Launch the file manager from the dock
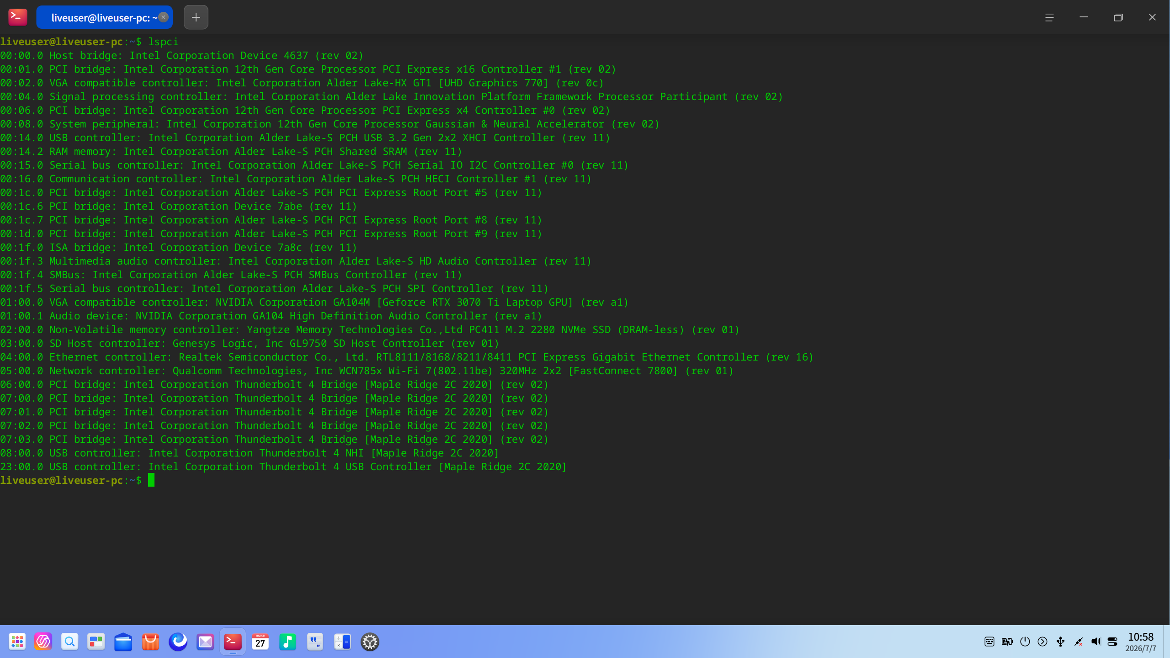The width and height of the screenshot is (1170, 658). 123,642
